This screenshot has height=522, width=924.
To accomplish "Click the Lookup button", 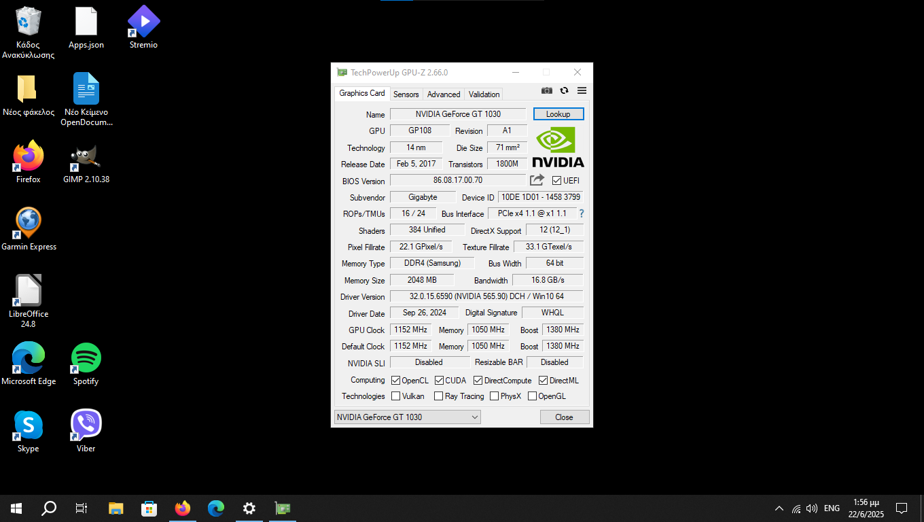I will click(x=558, y=114).
